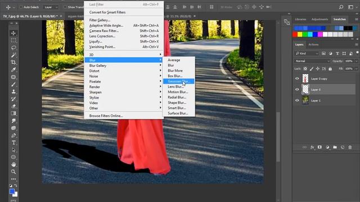Expand the Sharpen submenu
360x202 pixels.
point(124,92)
